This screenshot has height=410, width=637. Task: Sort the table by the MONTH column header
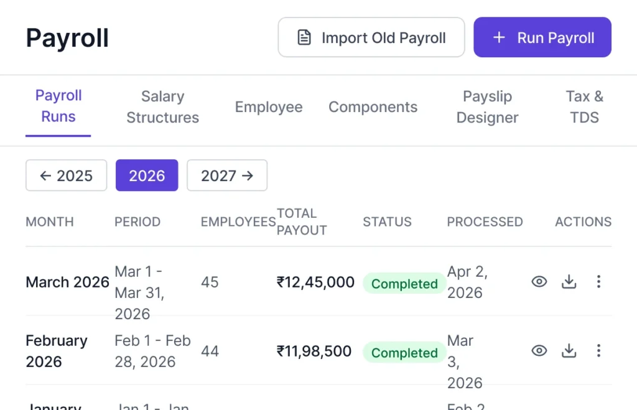[x=49, y=221]
